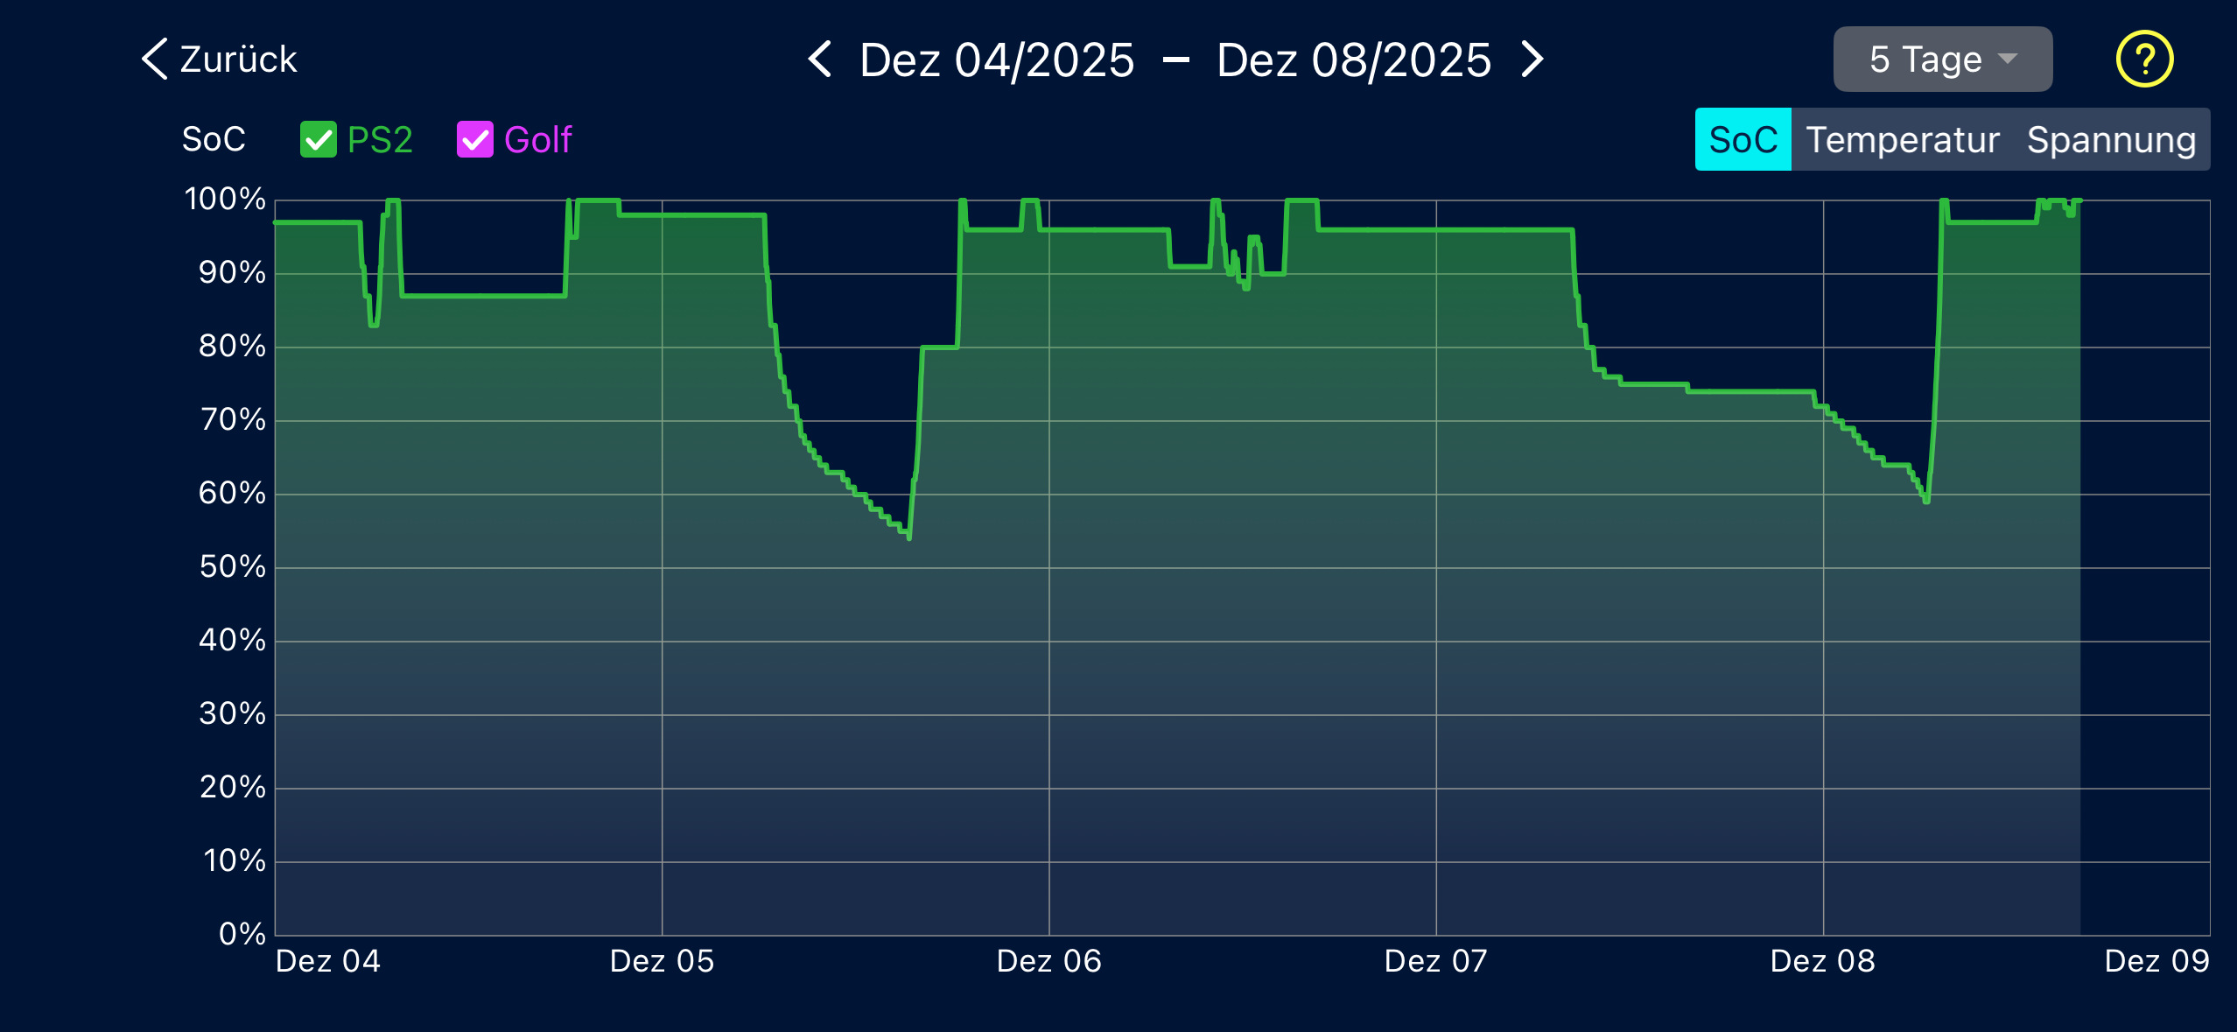
Task: Click the Zurück back button
Action: tap(238, 60)
